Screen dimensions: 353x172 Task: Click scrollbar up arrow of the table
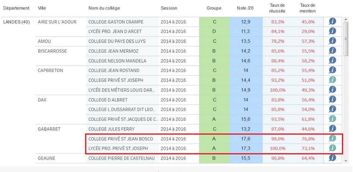tap(346, 20)
